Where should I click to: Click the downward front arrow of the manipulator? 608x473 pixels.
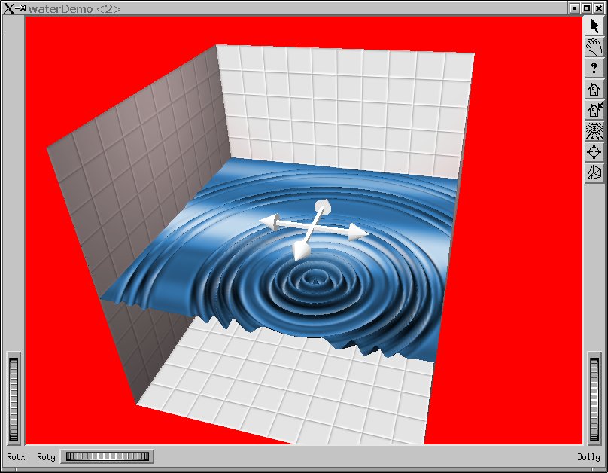300,251
